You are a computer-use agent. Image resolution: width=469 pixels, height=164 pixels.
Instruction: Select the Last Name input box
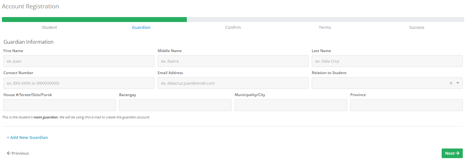click(387, 61)
